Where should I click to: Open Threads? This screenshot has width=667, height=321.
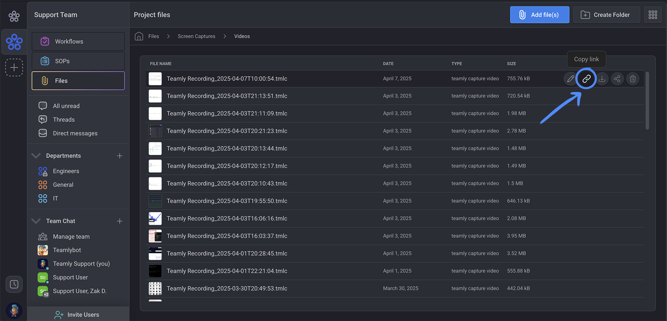[x=64, y=120]
